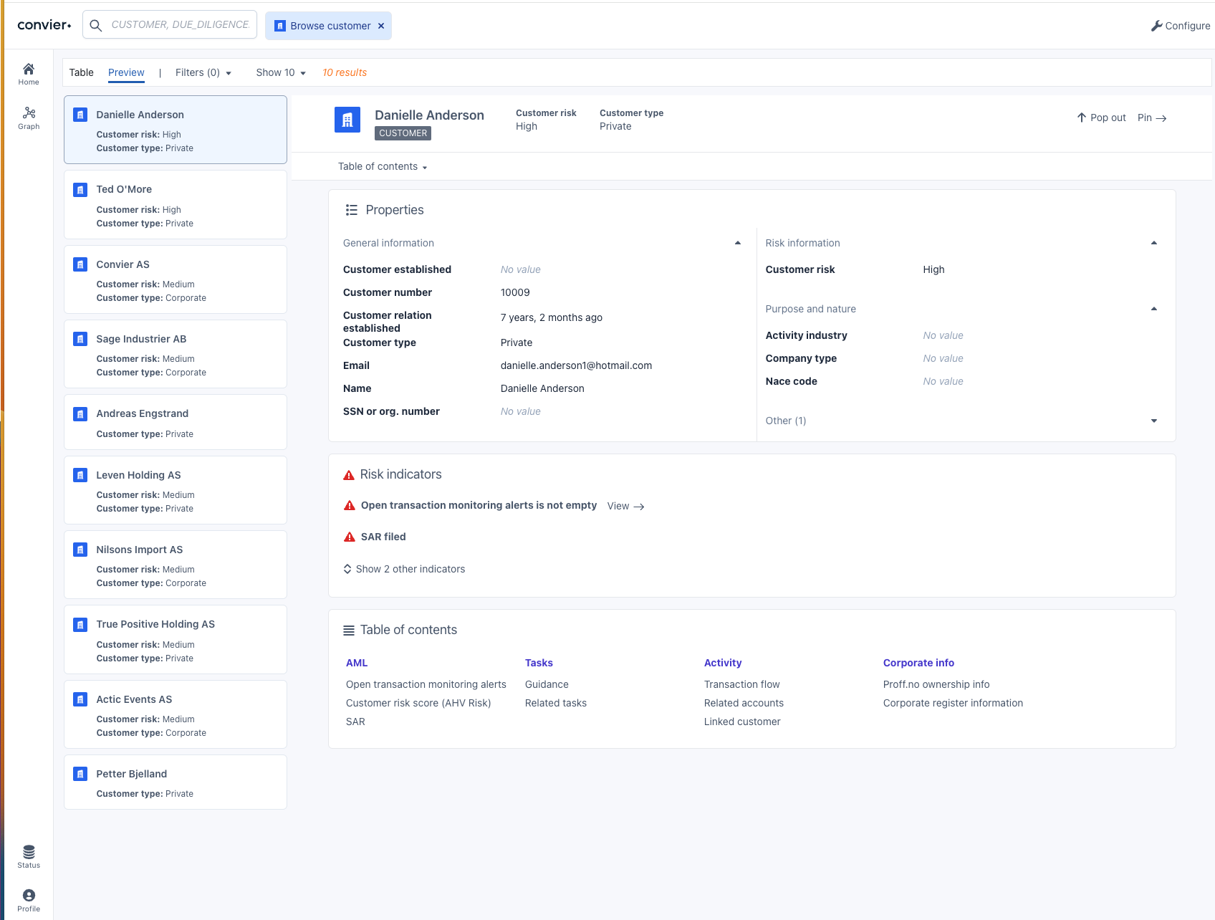Click the Table of contents section icon
The width and height of the screenshot is (1215, 920).
coord(349,631)
